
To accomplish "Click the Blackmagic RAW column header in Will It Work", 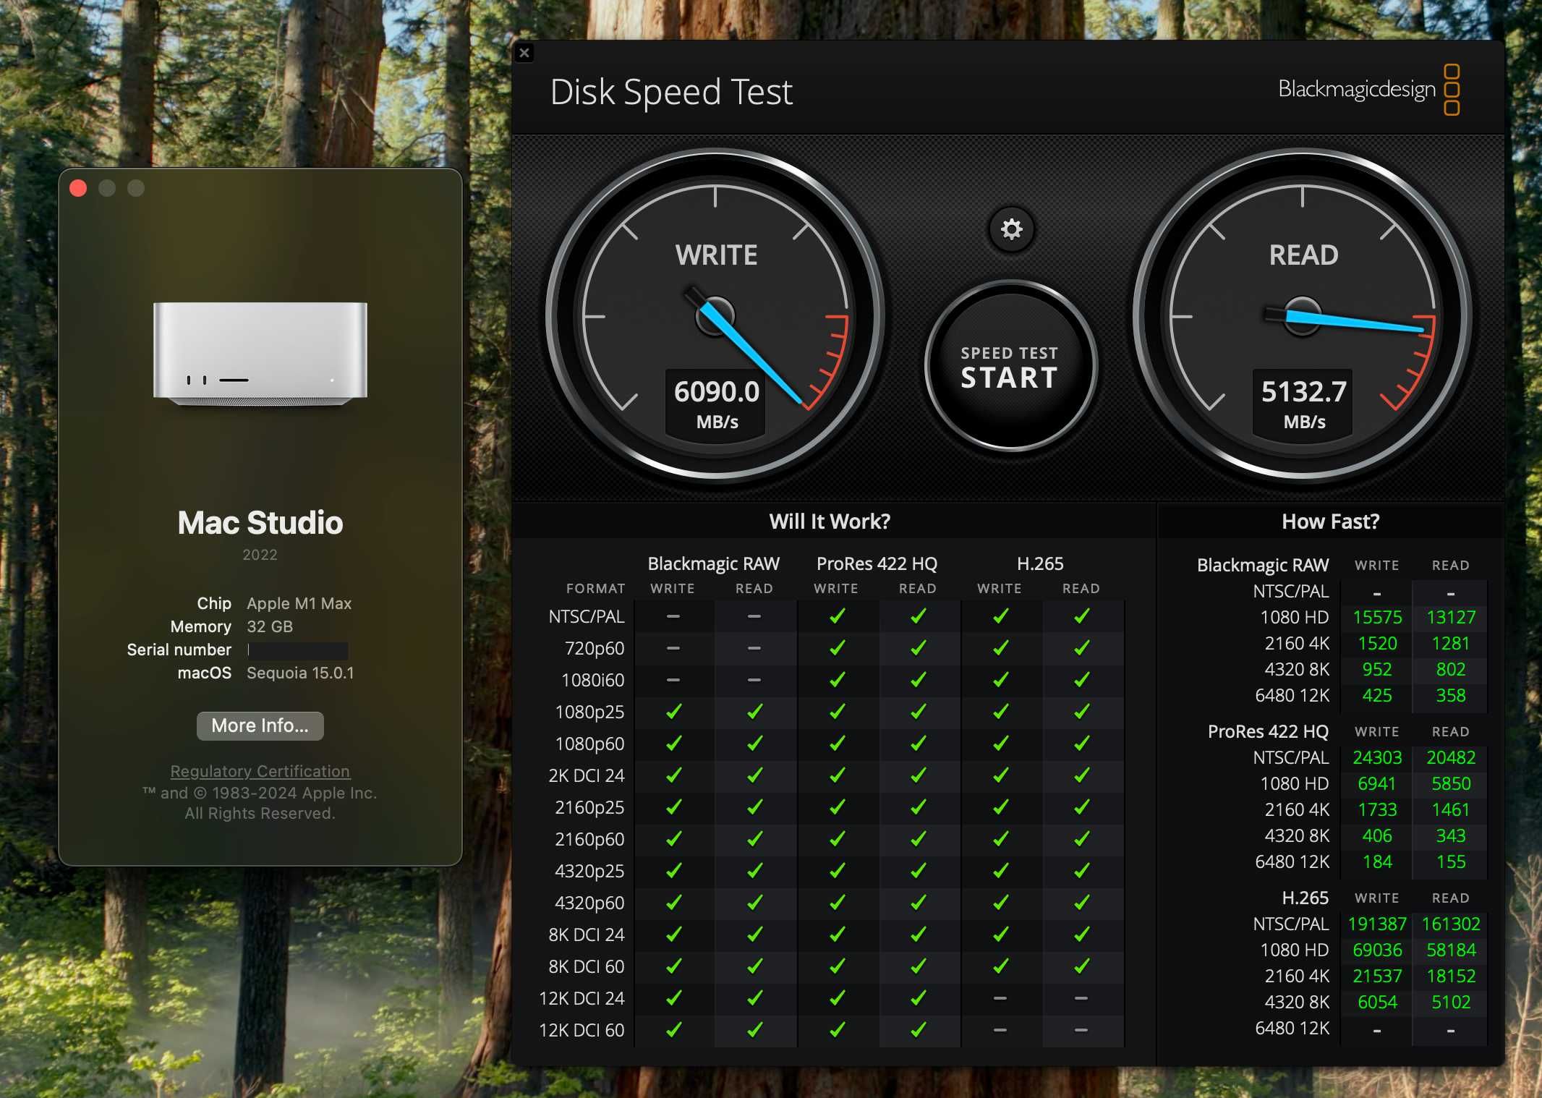I will 713,563.
